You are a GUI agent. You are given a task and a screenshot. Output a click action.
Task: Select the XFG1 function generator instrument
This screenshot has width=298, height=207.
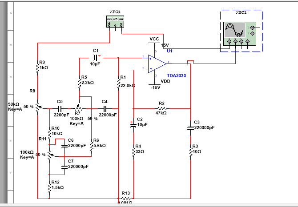[115, 22]
